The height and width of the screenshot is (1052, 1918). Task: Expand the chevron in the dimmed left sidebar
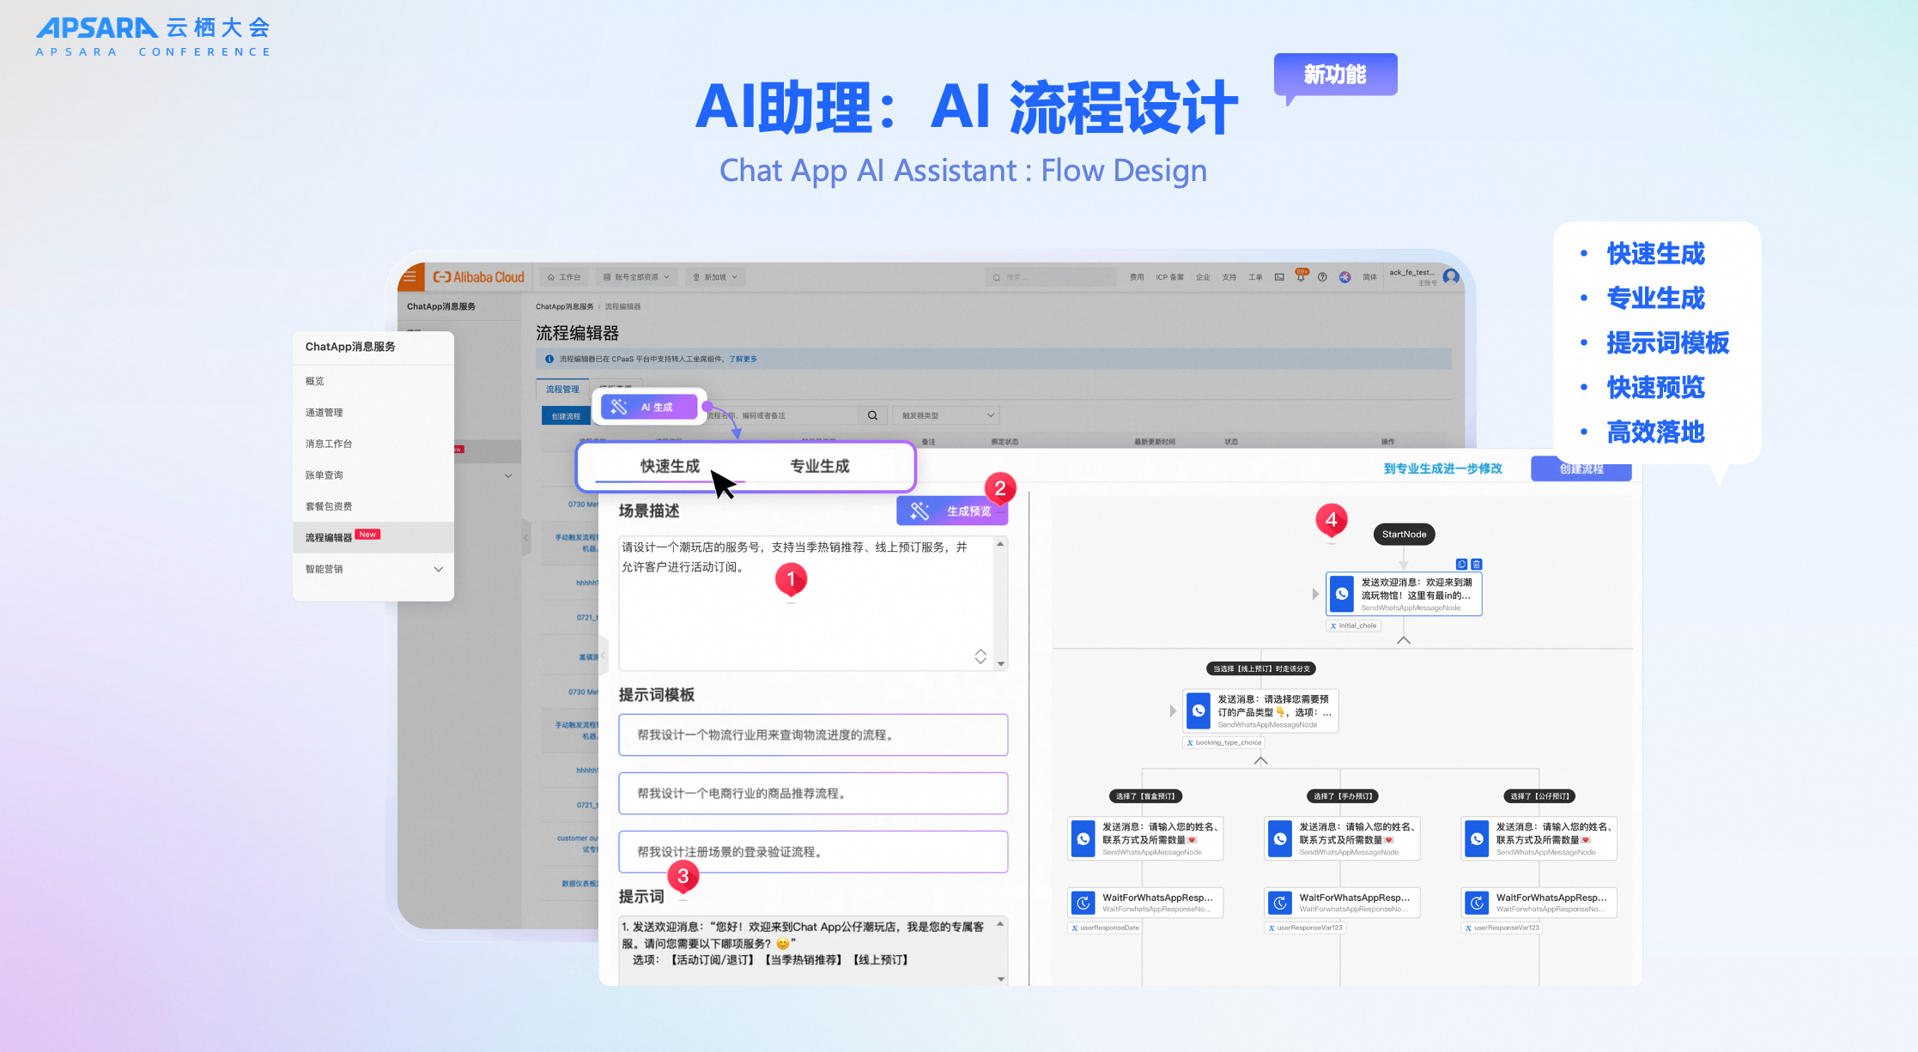click(x=508, y=475)
